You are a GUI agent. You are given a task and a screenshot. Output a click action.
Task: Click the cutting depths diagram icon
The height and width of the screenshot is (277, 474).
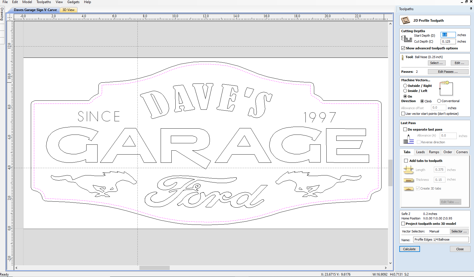406,39
